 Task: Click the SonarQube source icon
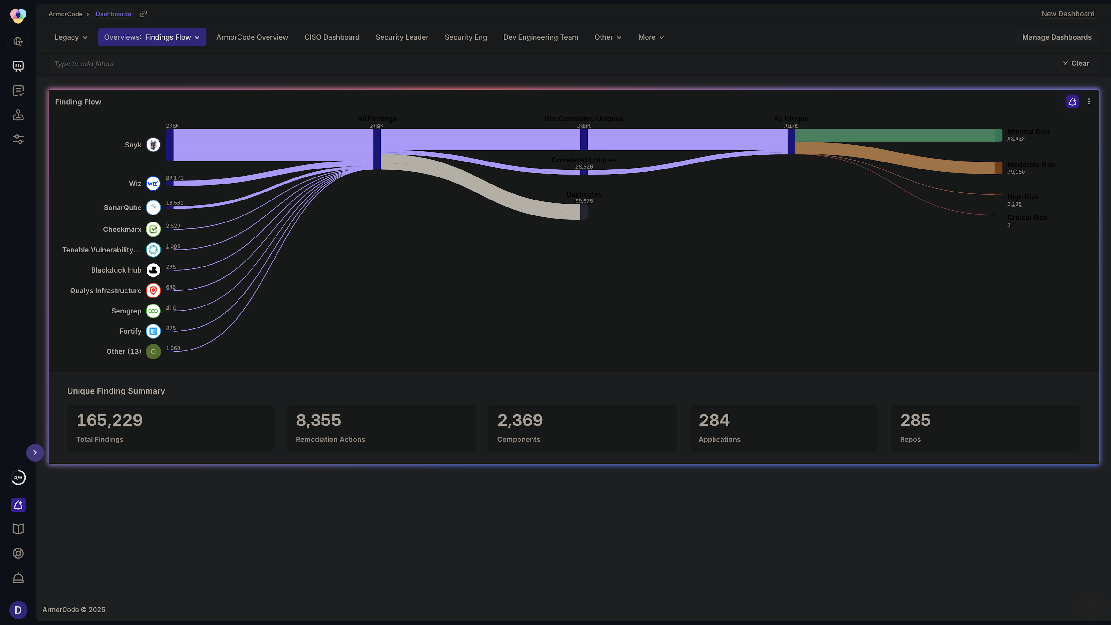pos(153,207)
